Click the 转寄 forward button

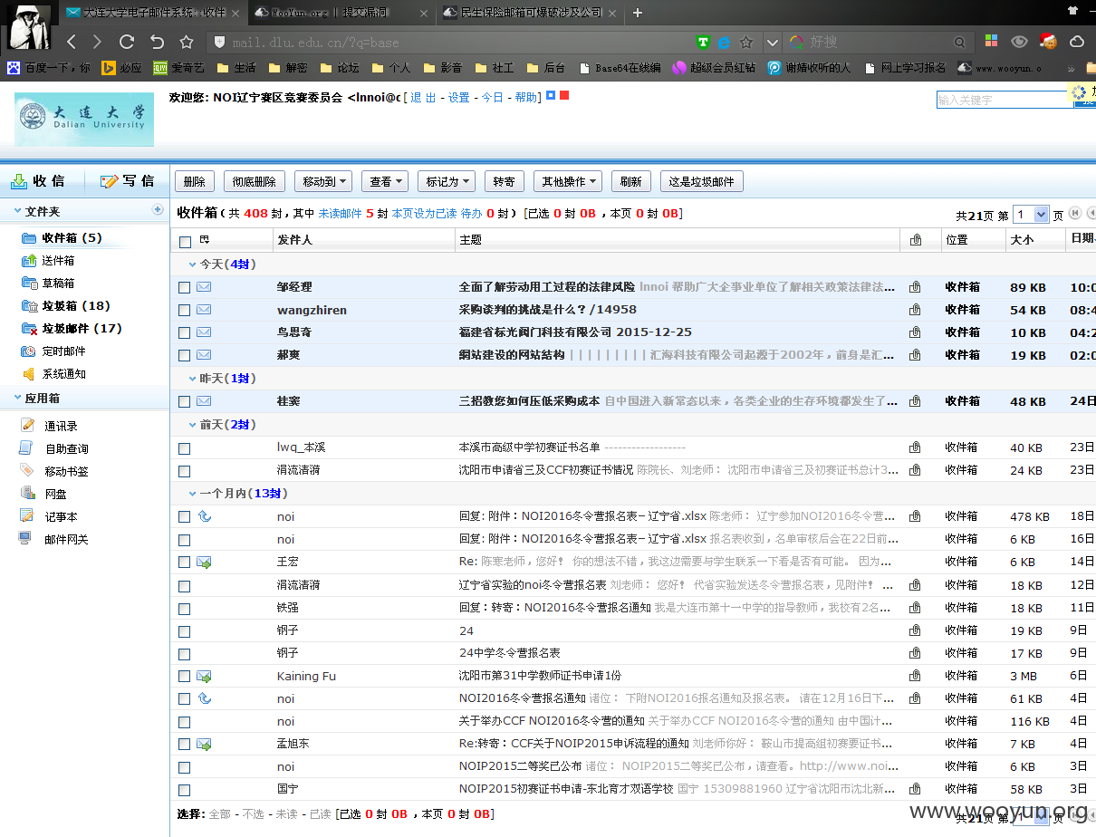click(x=504, y=181)
